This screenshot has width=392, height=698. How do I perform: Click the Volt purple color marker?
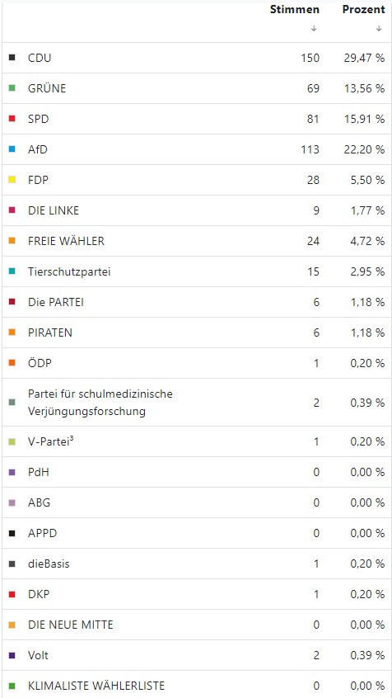[x=12, y=655]
